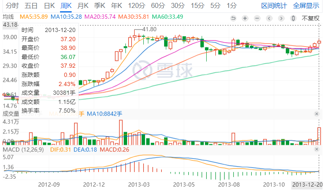Click the volume MA10:8842手 label
Image resolution: width=325 pixels, height=192 pixels.
(105, 114)
